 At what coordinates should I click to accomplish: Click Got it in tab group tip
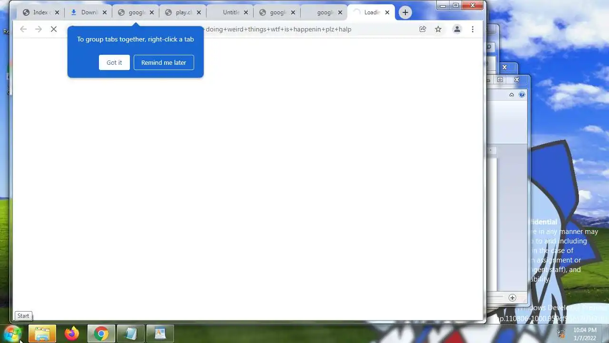pos(114,62)
